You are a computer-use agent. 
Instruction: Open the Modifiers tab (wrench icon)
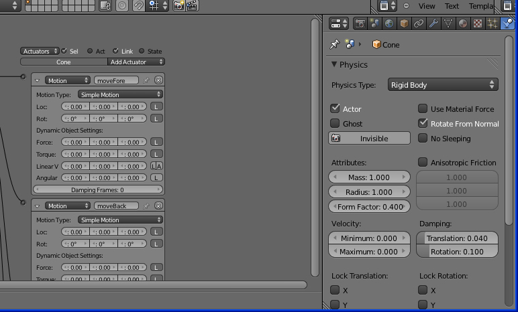click(433, 23)
